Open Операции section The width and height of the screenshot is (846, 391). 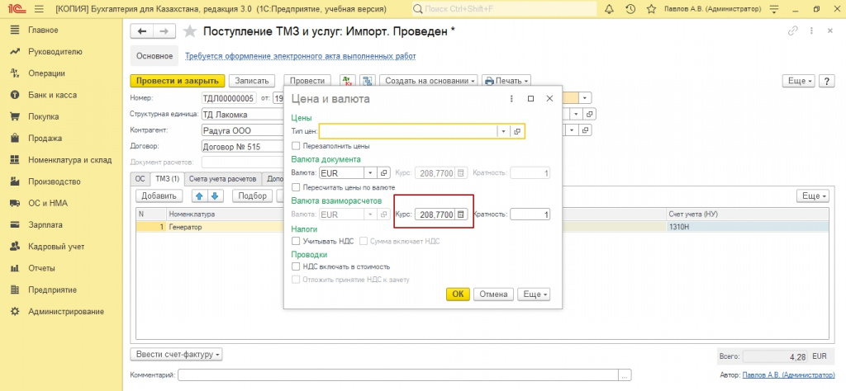coord(46,73)
